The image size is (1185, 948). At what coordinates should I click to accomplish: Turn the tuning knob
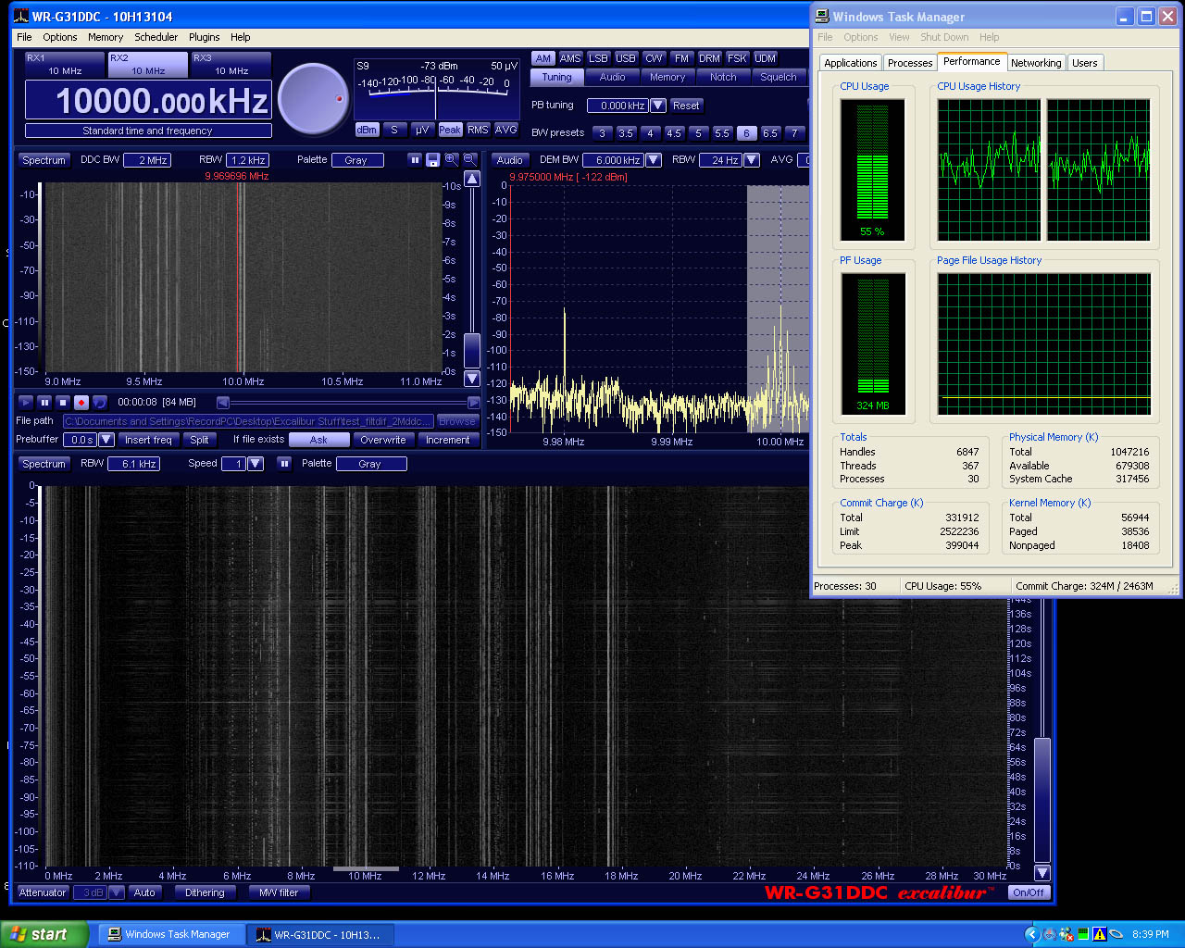coord(313,98)
